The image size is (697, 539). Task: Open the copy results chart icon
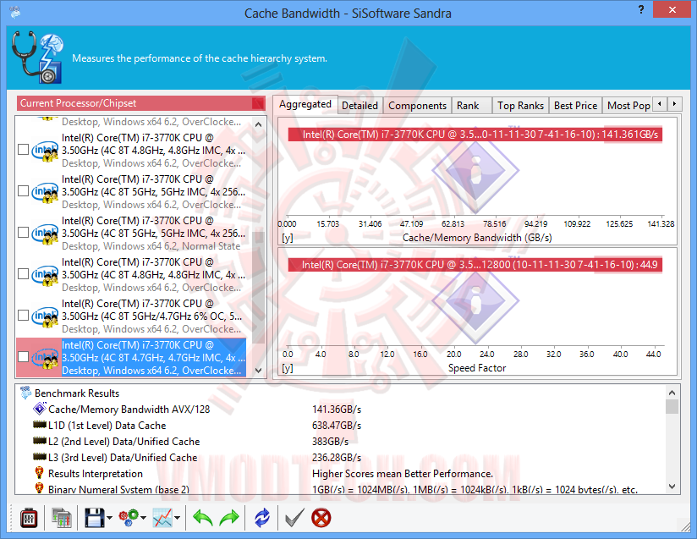point(62,518)
